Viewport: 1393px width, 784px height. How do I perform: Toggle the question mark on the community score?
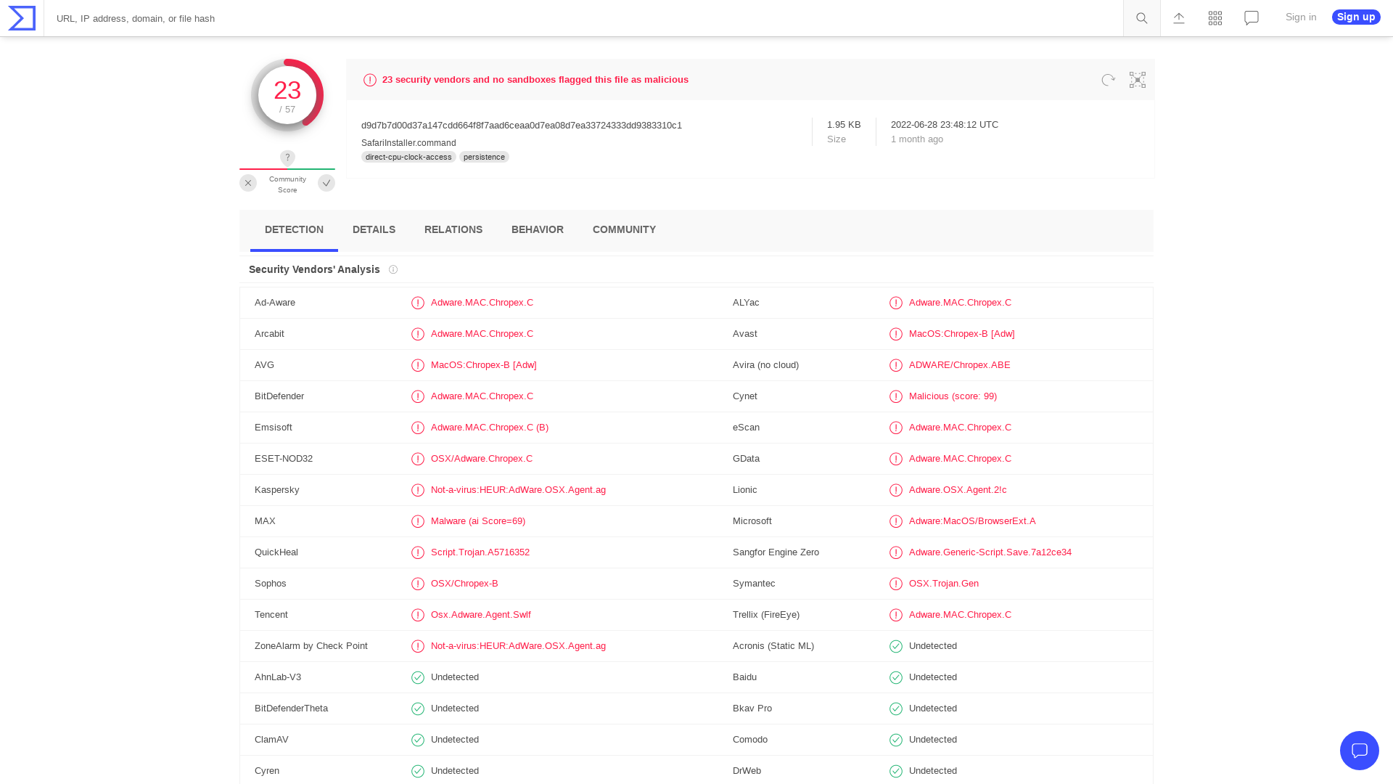pyautogui.click(x=287, y=158)
